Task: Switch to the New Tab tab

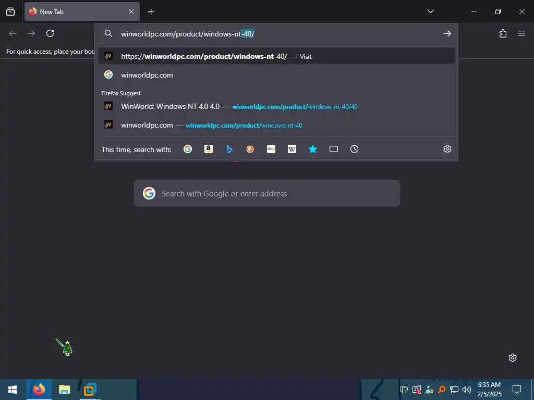Action: (x=82, y=11)
